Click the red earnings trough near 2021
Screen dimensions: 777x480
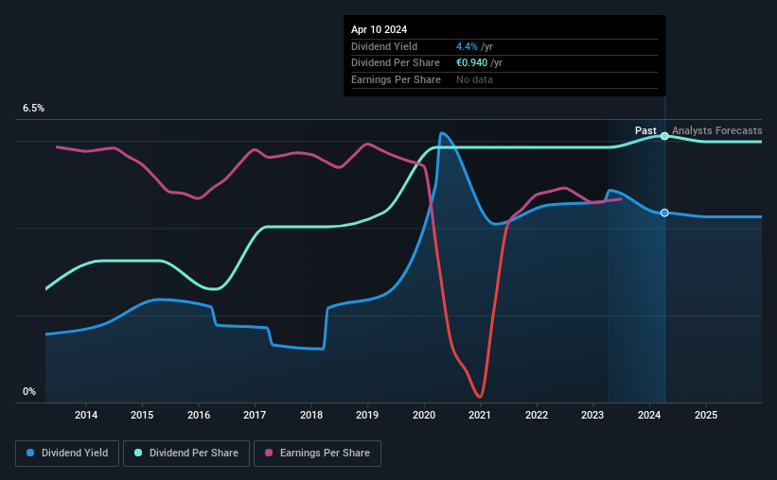[480, 395]
